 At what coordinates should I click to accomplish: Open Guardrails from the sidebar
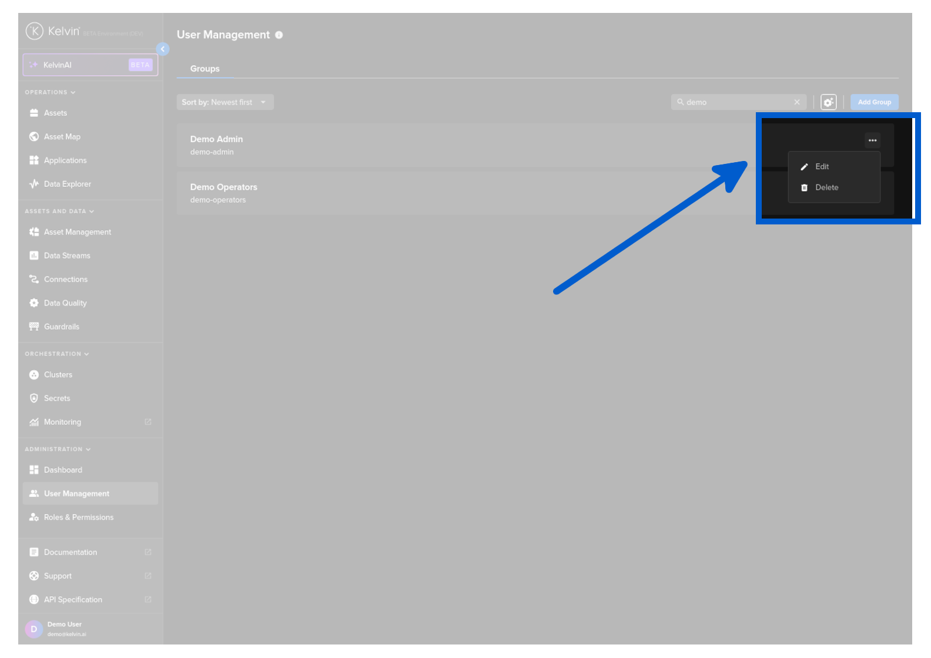coord(61,327)
